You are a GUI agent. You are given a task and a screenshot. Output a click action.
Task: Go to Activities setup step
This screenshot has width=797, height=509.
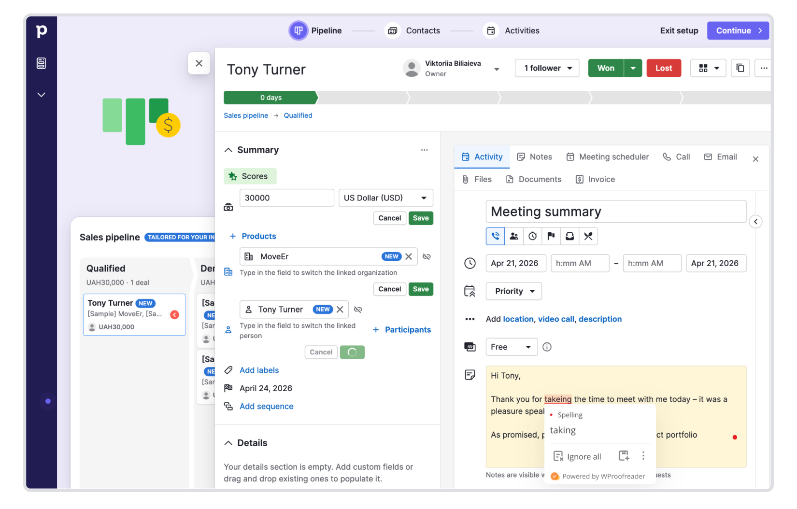click(x=512, y=30)
